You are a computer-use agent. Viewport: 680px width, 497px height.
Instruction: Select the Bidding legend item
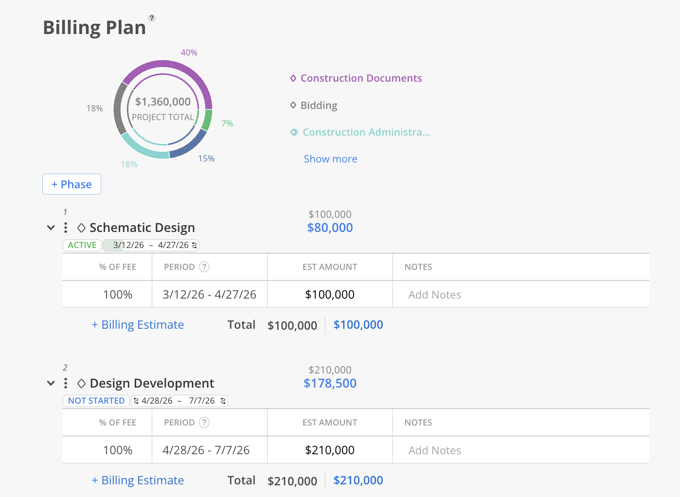(x=318, y=106)
